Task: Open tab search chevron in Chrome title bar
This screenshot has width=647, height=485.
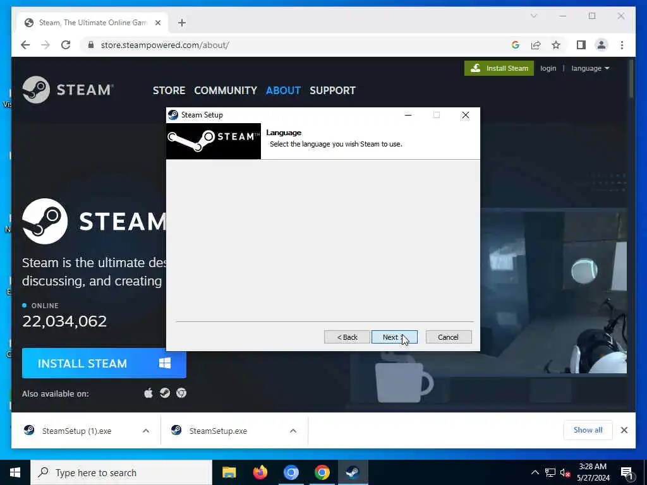Action: (x=533, y=16)
